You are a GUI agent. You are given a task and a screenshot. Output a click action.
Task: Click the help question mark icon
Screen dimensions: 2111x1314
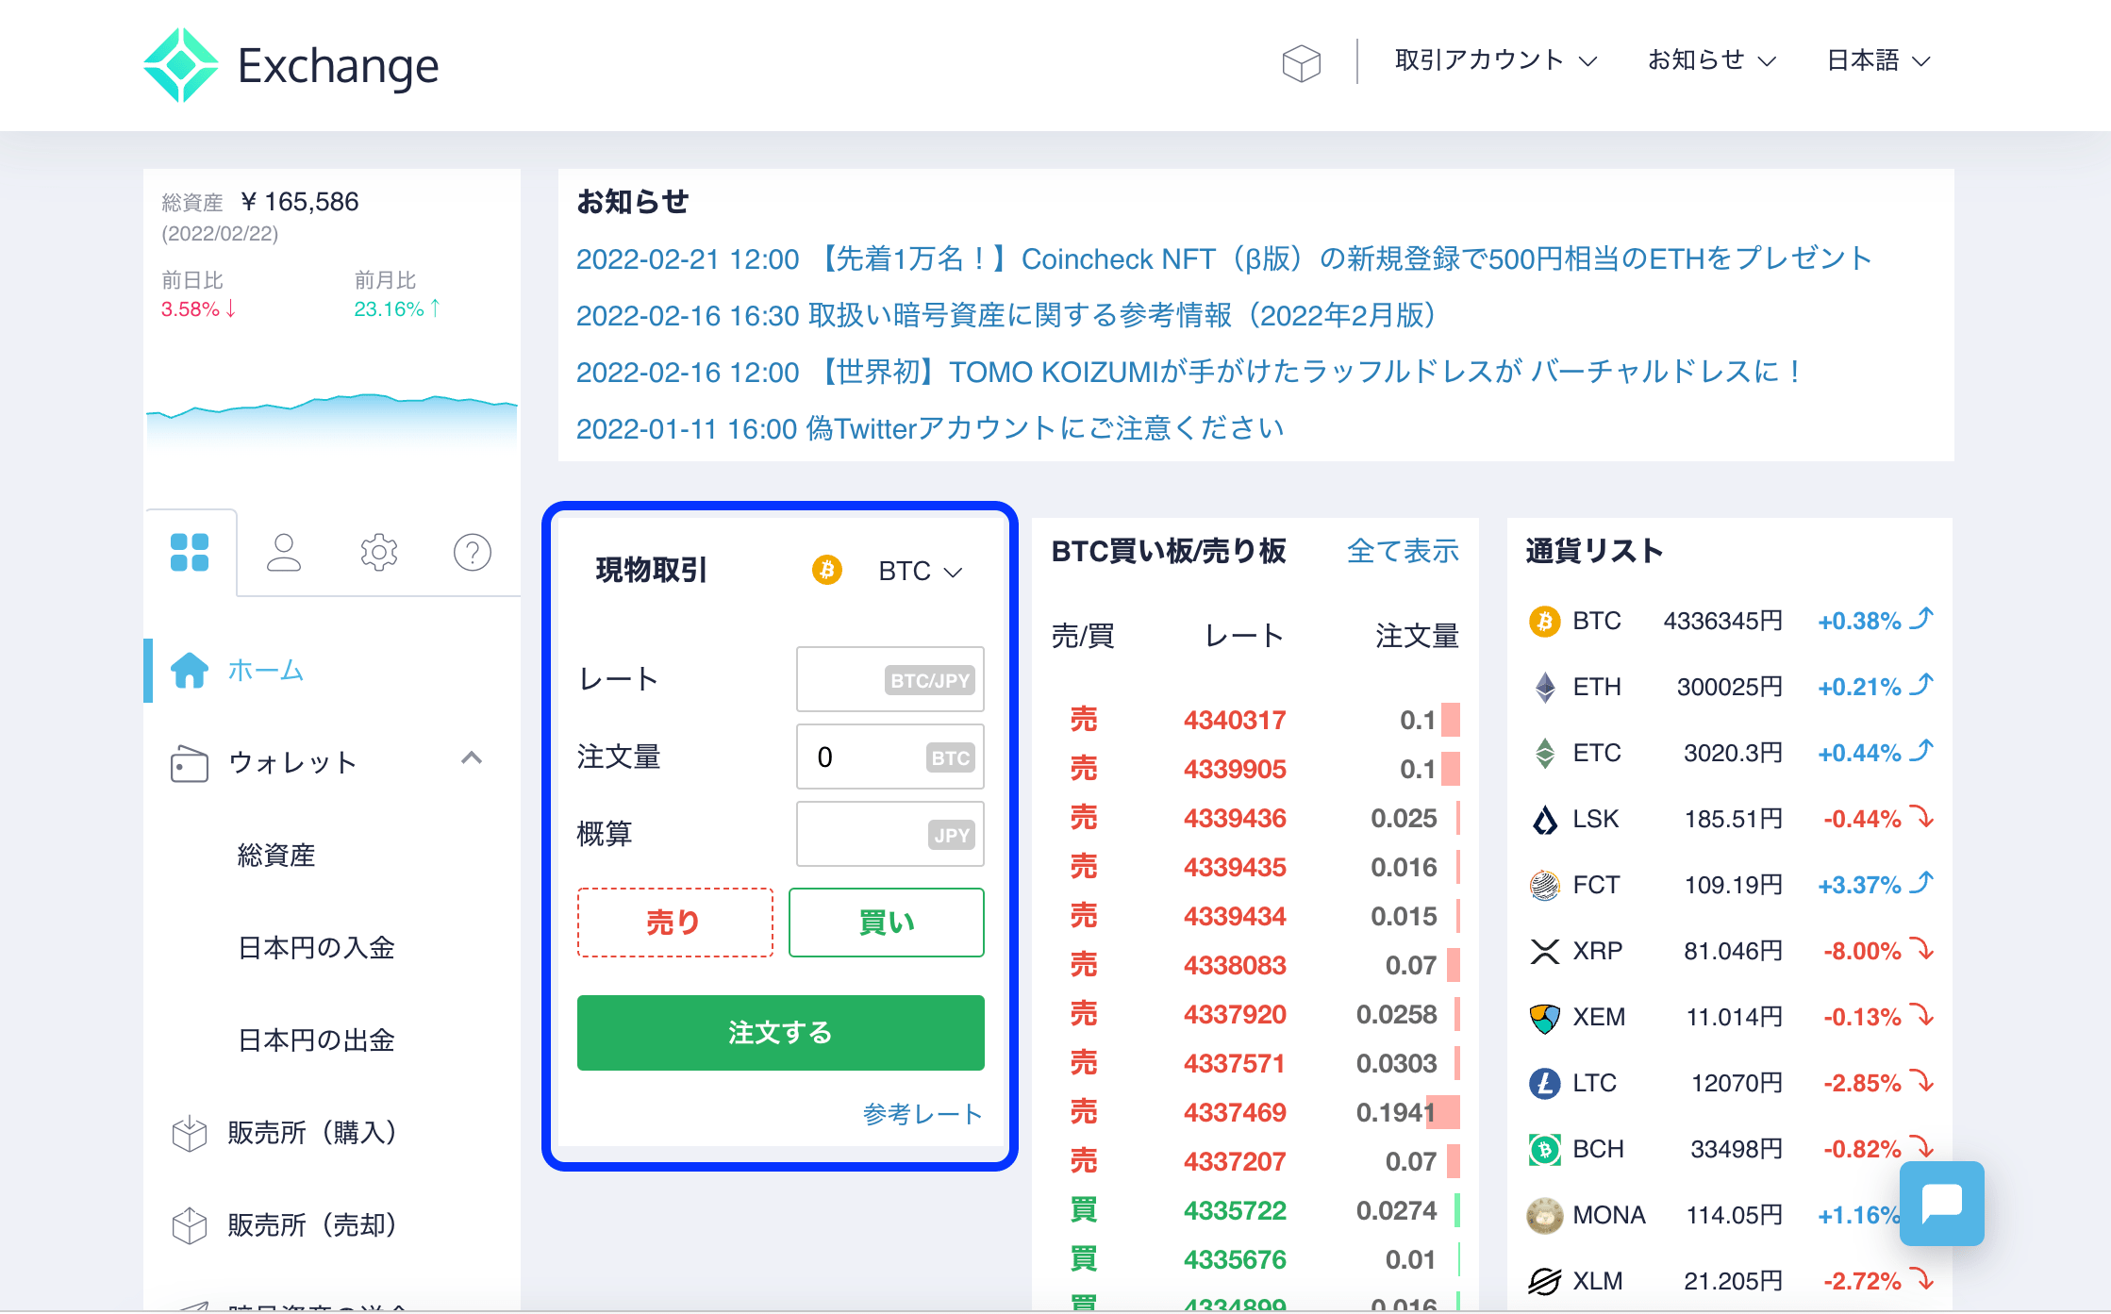[472, 552]
